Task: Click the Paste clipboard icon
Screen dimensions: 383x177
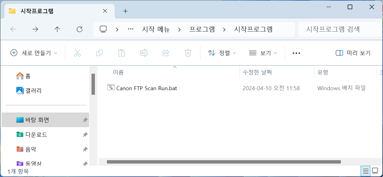Action: pyautogui.click(x=122, y=53)
